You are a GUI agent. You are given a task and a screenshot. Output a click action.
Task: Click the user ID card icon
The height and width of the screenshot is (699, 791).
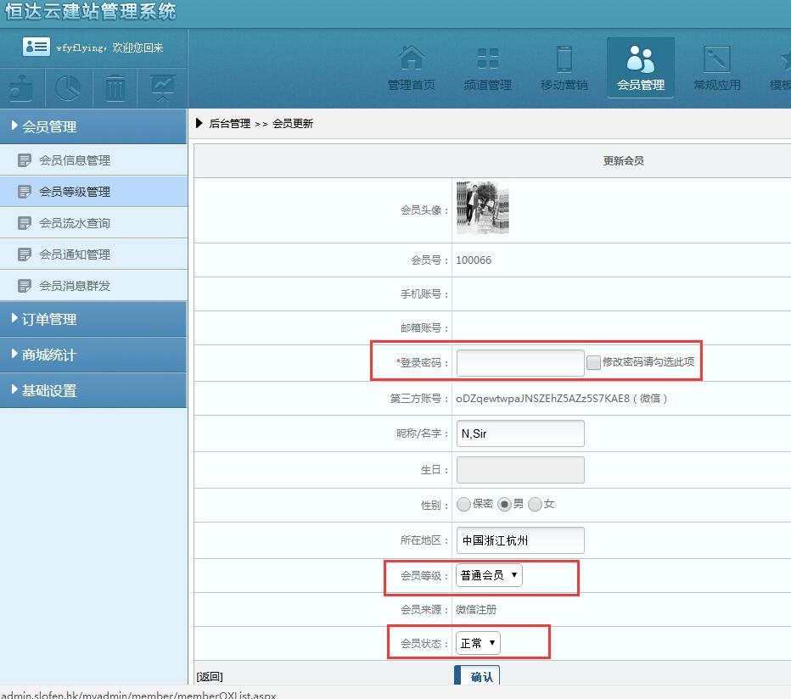(x=36, y=48)
